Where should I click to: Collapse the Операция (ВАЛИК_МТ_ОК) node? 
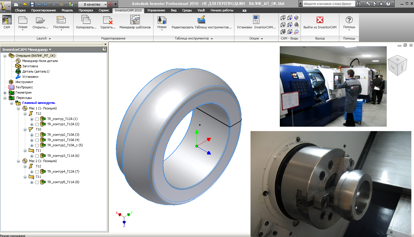coord(5,56)
